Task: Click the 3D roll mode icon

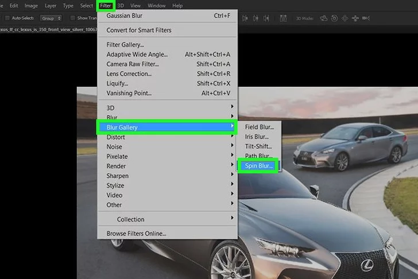Action: click(x=334, y=18)
